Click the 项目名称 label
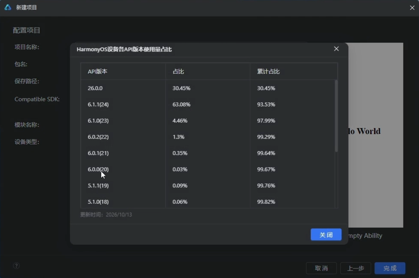This screenshot has width=419, height=278. tap(27, 47)
